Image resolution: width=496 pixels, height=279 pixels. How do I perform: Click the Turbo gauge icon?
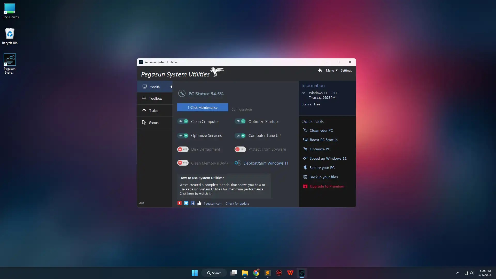pos(144,111)
